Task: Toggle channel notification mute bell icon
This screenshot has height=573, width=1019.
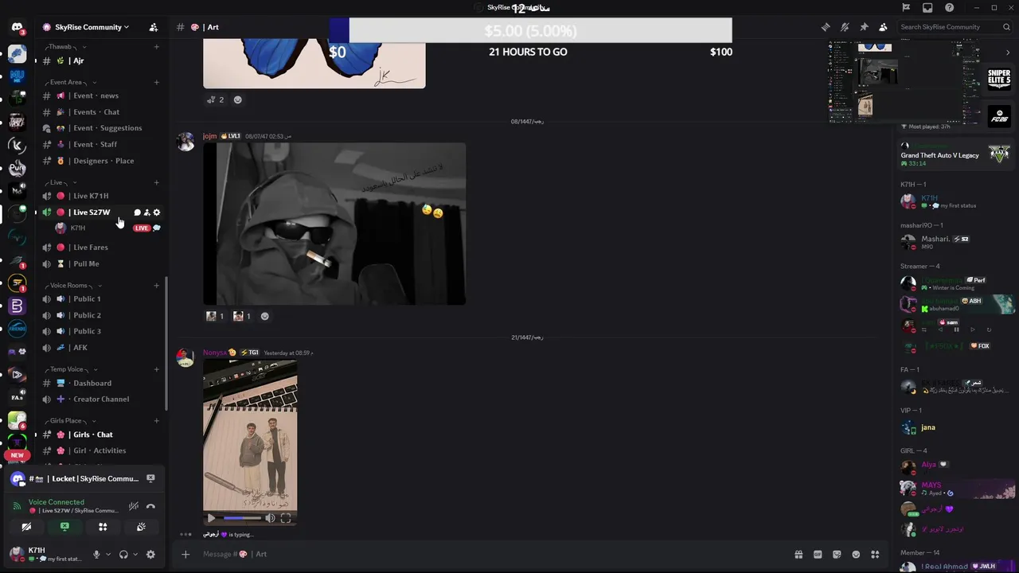Action: (845, 27)
